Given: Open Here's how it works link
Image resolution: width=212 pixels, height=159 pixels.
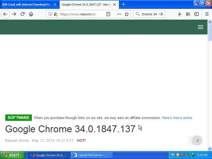Looking at the screenshot, I should click(x=178, y=118).
